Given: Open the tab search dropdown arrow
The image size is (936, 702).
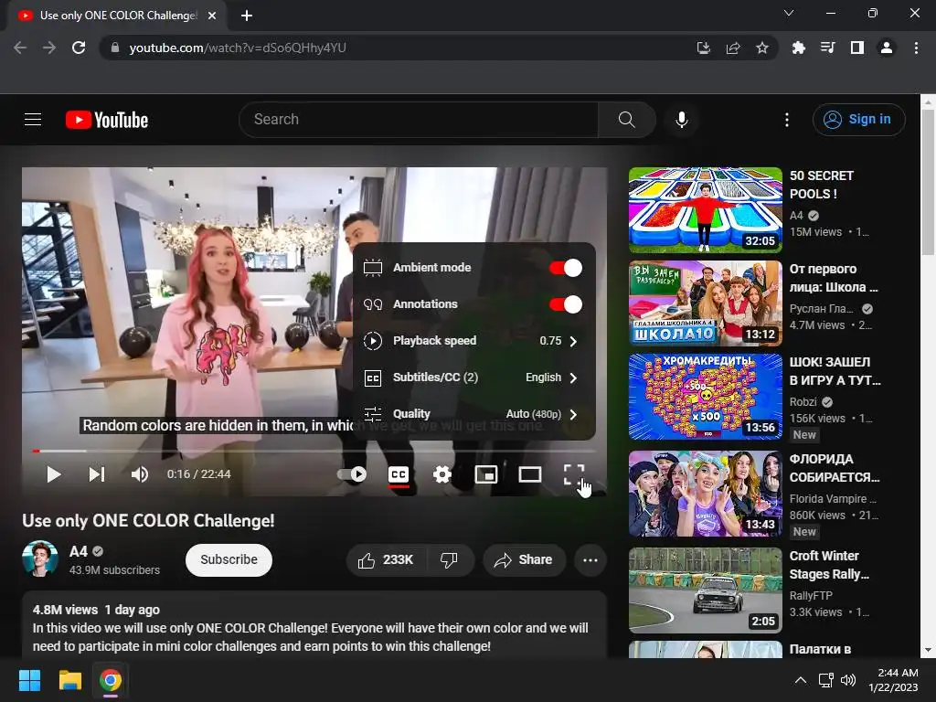Looking at the screenshot, I should point(789,13).
